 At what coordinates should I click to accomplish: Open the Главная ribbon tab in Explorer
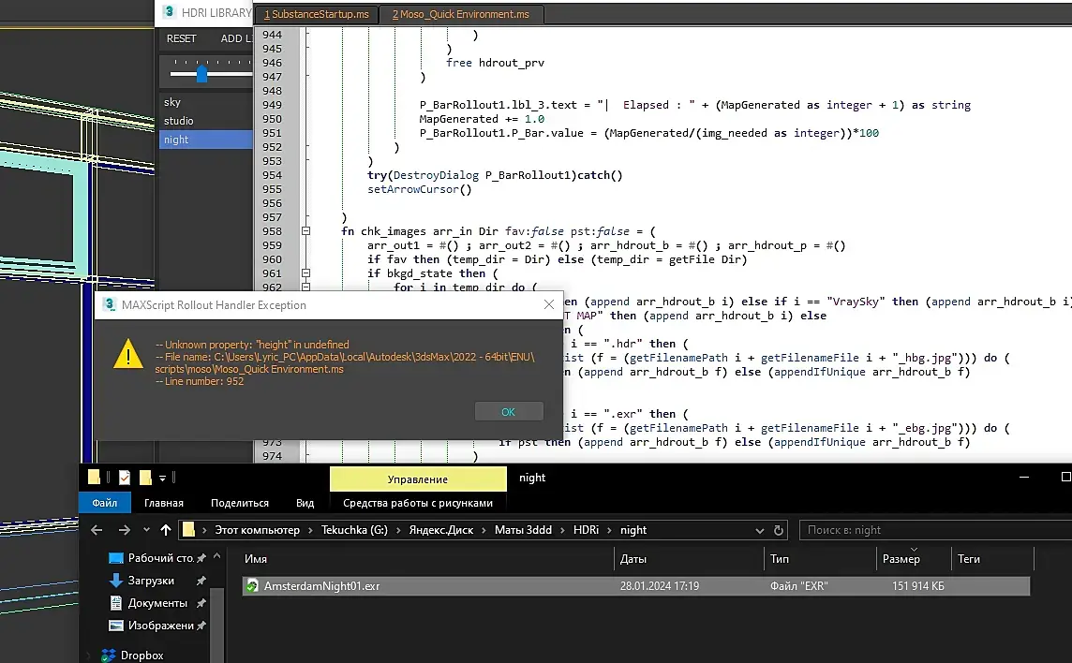[163, 503]
